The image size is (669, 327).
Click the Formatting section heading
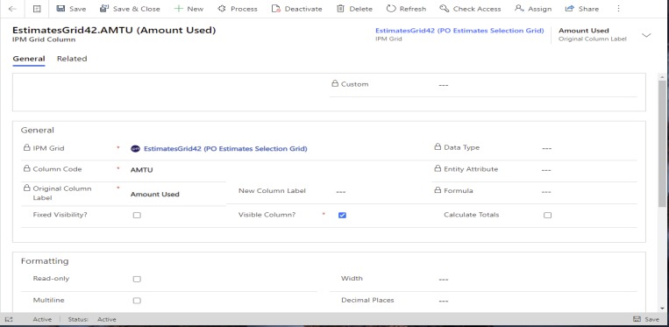click(x=45, y=261)
